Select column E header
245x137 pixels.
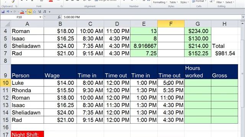tap(144, 24)
